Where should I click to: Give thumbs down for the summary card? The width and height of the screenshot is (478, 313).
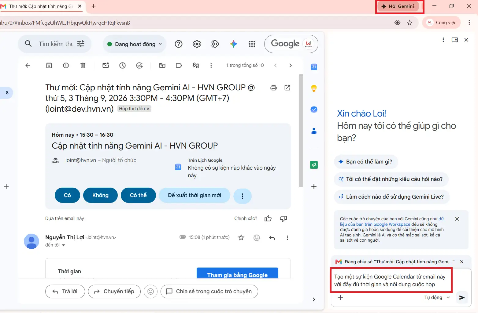point(283,218)
